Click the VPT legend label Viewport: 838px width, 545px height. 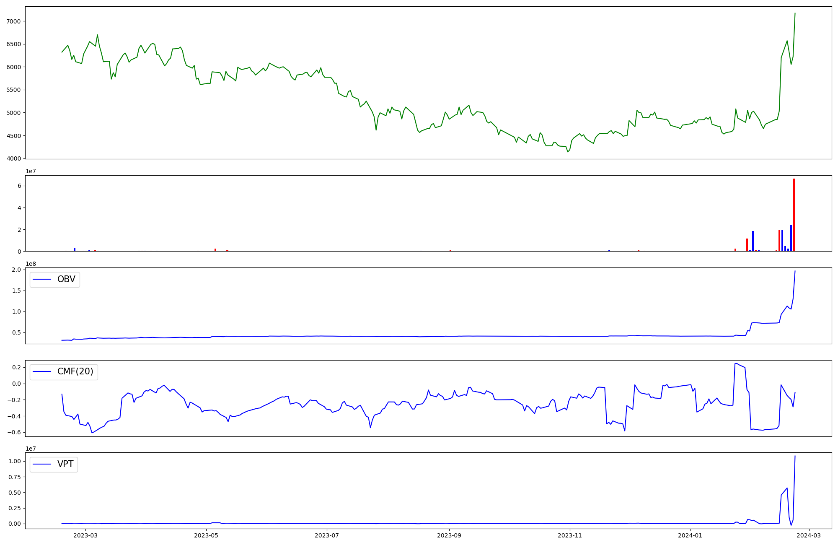(x=65, y=464)
